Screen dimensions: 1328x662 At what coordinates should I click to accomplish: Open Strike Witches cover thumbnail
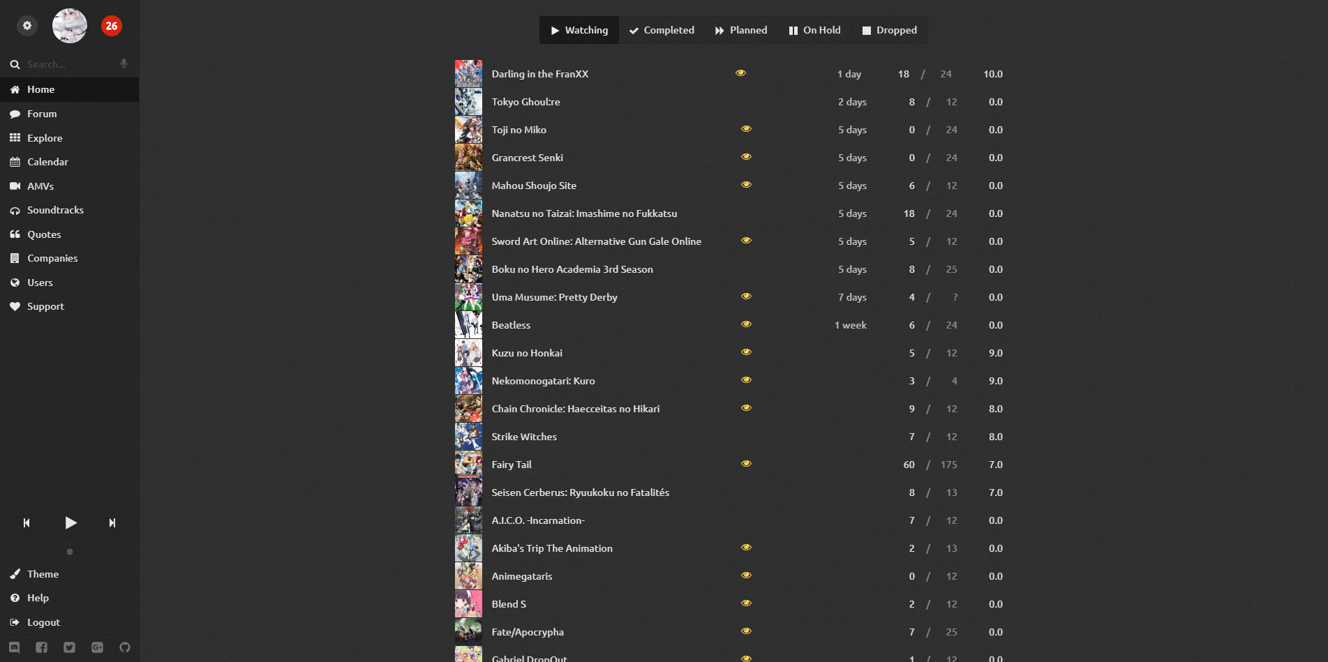point(468,437)
